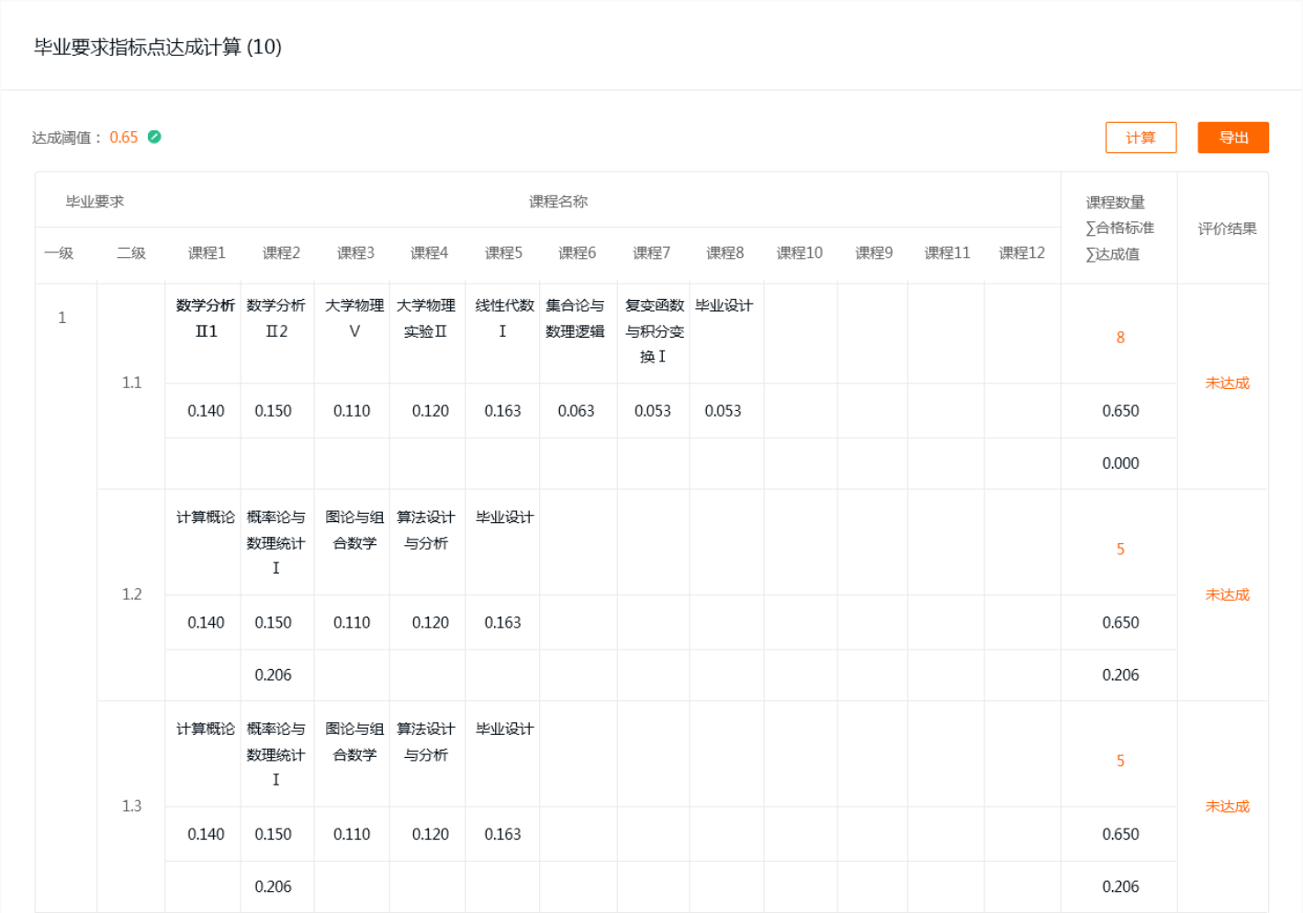Click the 课程11 header cell
This screenshot has height=913, width=1303.
click(947, 252)
